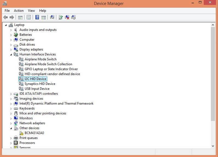Click the Audio inputs and outputs speaker icon
The width and height of the screenshot is (218, 157).
click(x=16, y=30)
